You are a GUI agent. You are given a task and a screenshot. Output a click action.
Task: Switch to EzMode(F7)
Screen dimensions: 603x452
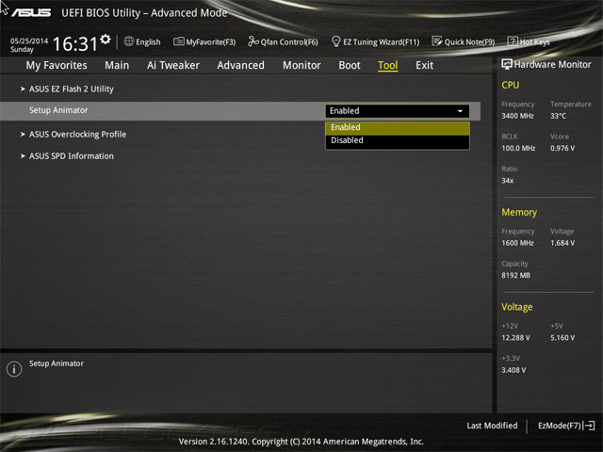tap(566, 426)
